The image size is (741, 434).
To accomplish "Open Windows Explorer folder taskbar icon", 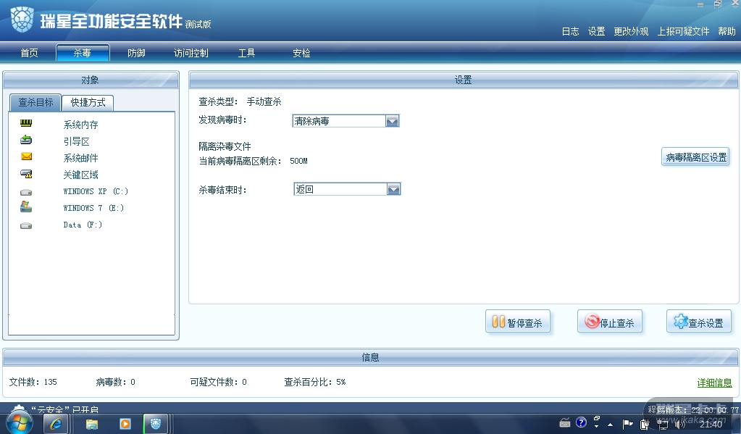I will (x=92, y=424).
